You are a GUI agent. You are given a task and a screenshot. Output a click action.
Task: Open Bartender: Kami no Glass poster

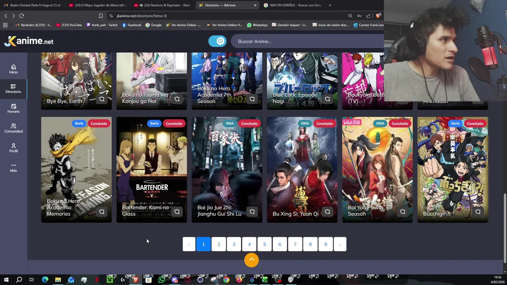click(152, 169)
